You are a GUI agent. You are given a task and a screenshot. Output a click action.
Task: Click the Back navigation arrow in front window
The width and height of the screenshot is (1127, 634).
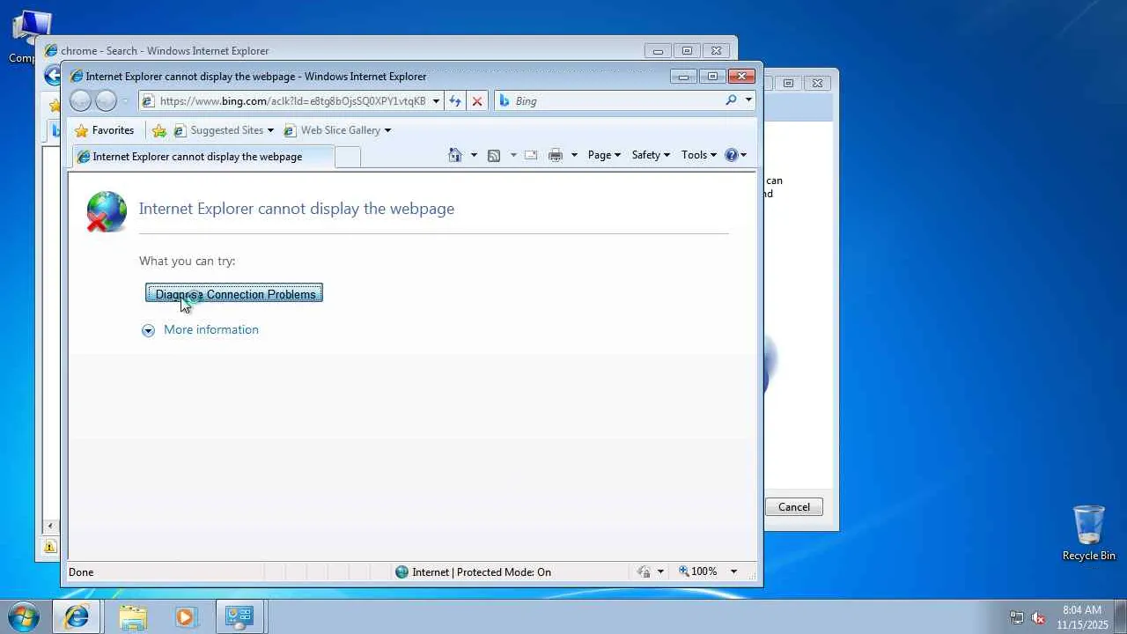[x=80, y=101]
